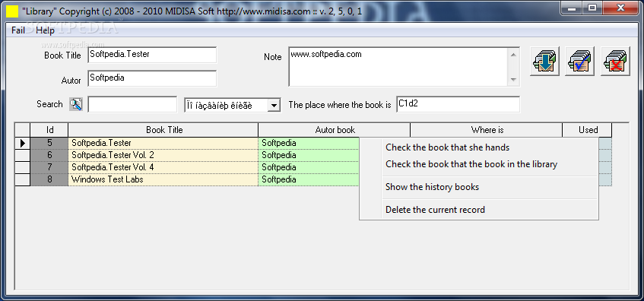Click Note scrollbar down arrow
The height and width of the screenshot is (301, 644).
pos(513,80)
